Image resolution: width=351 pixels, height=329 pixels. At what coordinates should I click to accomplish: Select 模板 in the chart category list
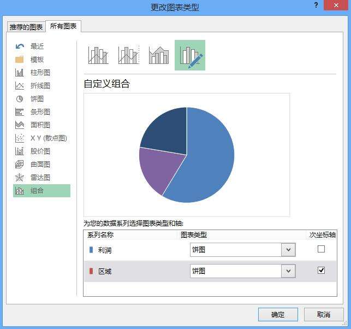pyautogui.click(x=37, y=60)
